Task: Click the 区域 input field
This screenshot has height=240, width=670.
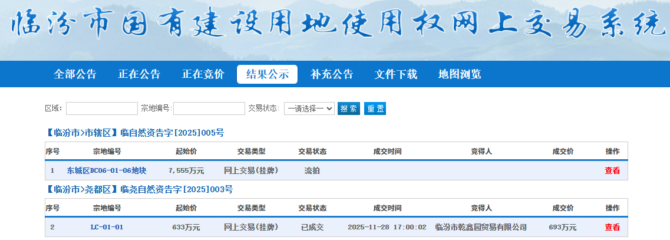Action: [x=101, y=109]
